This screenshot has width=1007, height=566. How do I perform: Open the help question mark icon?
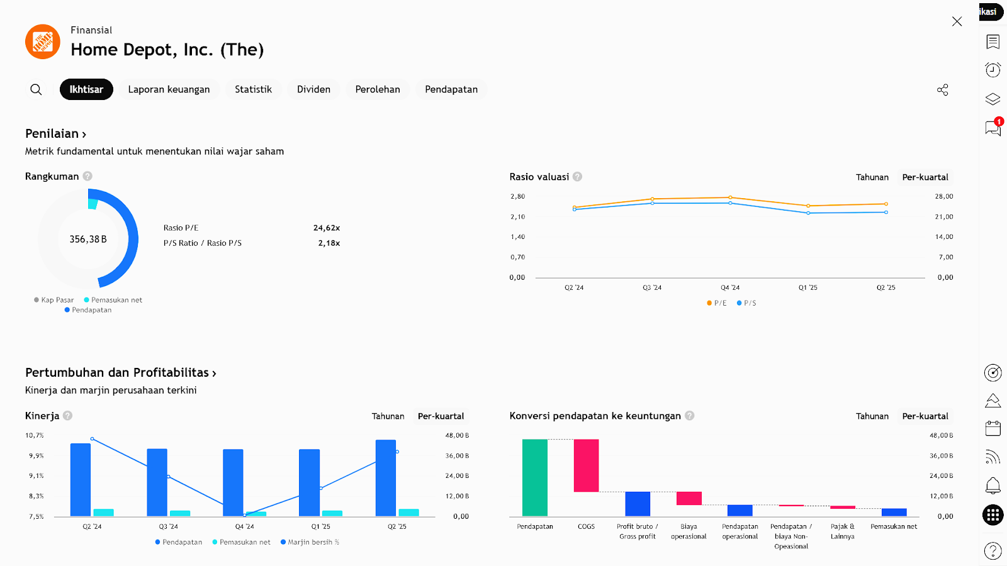(x=993, y=551)
